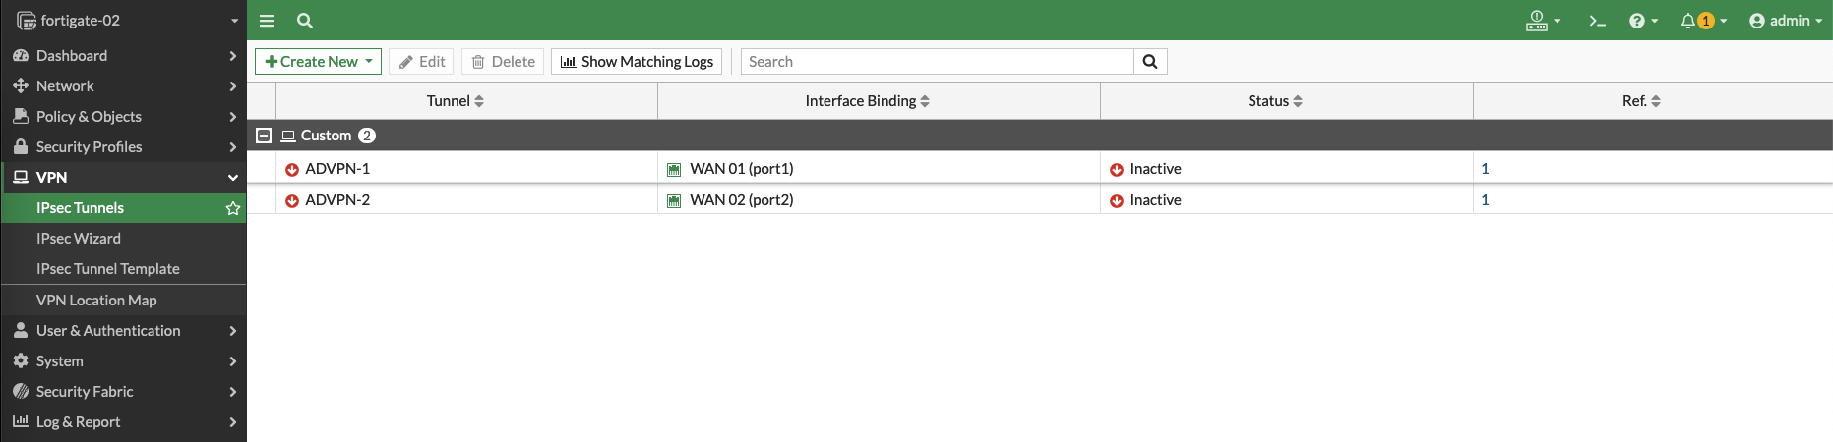Open the global search magnifier icon

tap(305, 21)
